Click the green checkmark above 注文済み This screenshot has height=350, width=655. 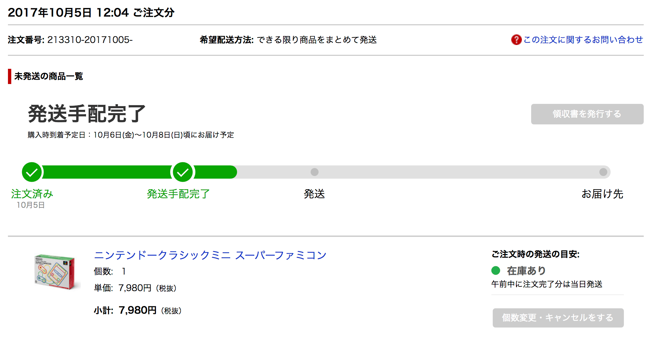(x=32, y=172)
